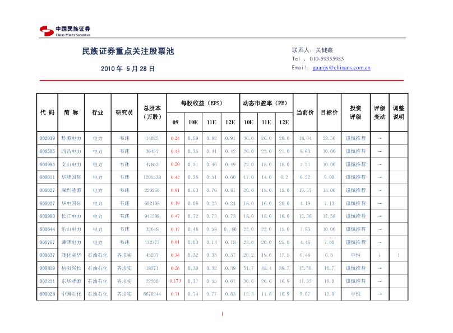
Task: Click the 中性 rating in 中国石化 row
Action: point(355,294)
